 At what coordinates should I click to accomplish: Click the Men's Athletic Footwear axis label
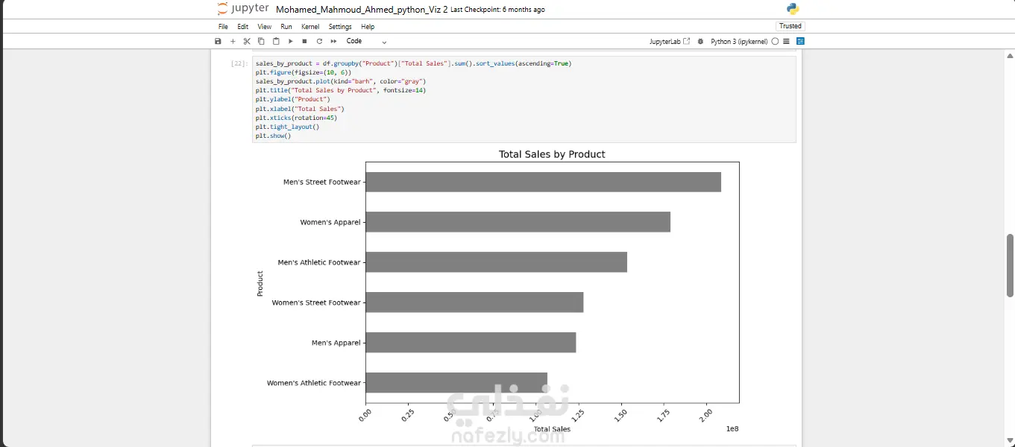pos(319,262)
